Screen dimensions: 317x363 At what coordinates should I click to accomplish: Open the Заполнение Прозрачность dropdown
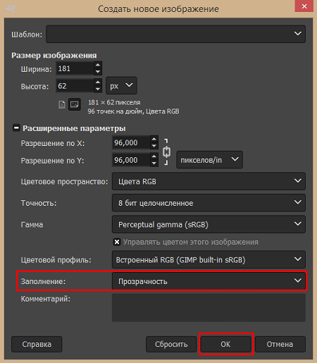(209, 281)
